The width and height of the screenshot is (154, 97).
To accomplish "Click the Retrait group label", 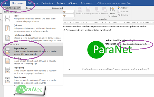I will click(29, 8).
